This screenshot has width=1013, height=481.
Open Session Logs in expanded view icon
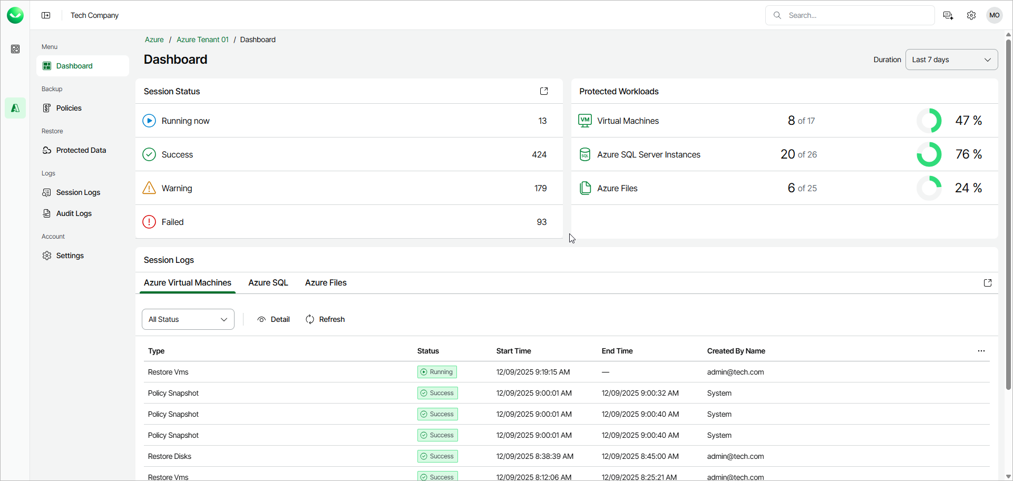(988, 283)
